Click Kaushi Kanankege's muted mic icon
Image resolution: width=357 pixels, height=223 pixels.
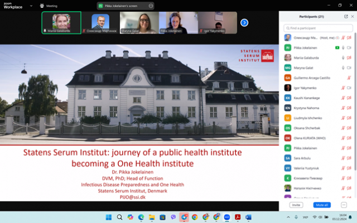pos(343,98)
